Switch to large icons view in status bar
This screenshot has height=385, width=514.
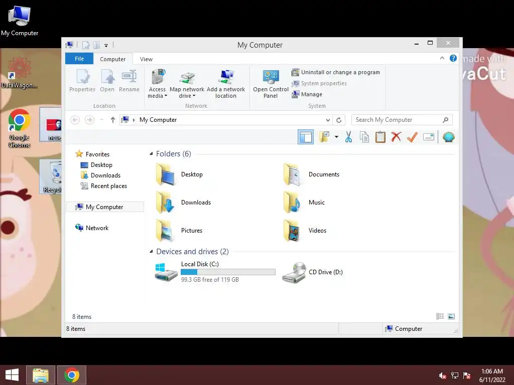[x=451, y=316]
